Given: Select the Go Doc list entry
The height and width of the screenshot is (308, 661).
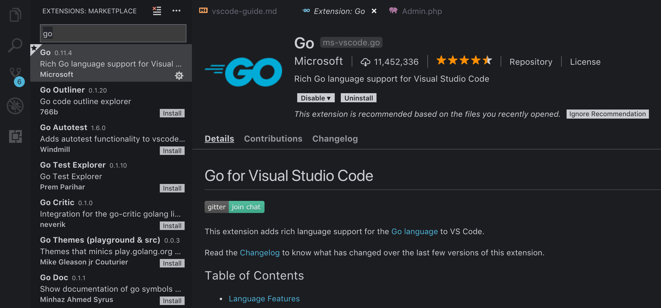Looking at the screenshot, I should pyautogui.click(x=111, y=288).
